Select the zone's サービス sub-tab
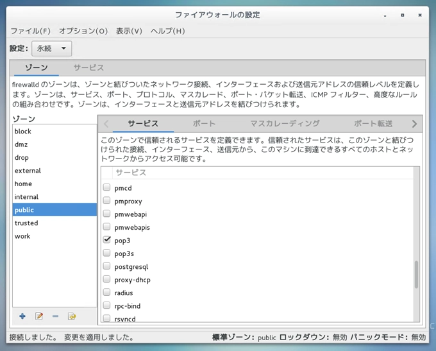Viewport: 436px width, 351px height. pos(143,124)
